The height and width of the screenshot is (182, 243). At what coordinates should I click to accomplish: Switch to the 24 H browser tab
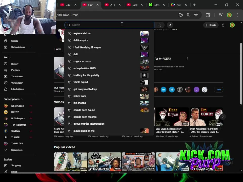tap(179, 5)
